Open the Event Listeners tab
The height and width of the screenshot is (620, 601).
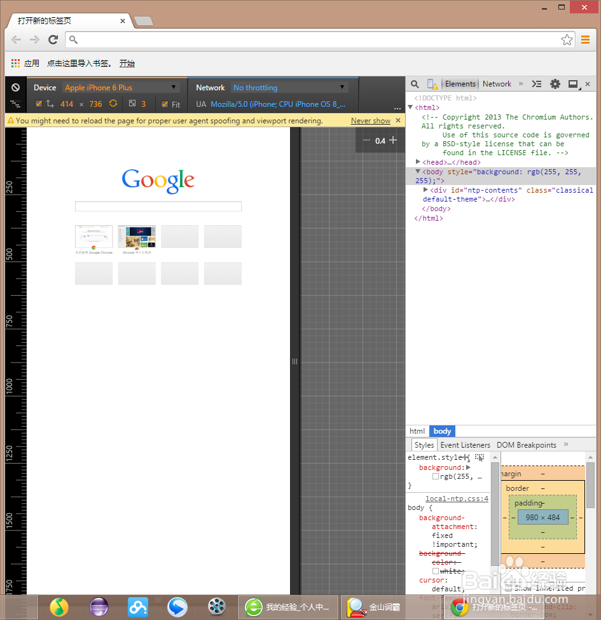(x=465, y=445)
